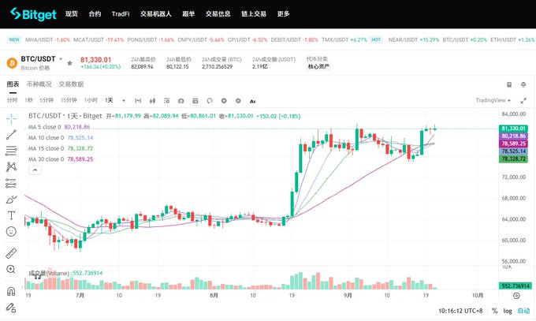Select the ruler measure tool
536x321 pixels.
(x=11, y=253)
